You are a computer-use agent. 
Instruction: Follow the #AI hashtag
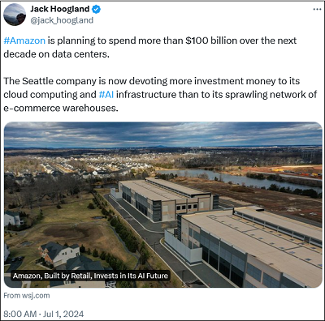(106, 95)
